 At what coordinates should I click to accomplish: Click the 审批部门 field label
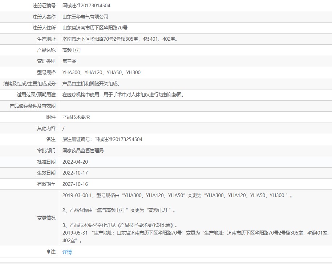[x=46, y=151]
